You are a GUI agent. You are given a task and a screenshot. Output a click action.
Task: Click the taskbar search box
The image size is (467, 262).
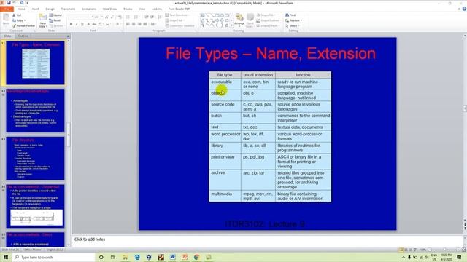pos(53,257)
